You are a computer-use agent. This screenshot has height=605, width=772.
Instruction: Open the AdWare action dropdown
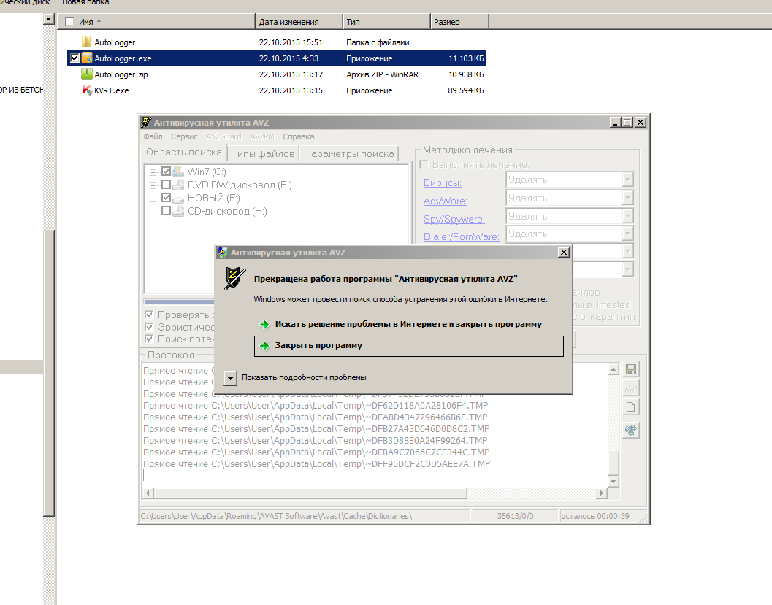(x=627, y=199)
